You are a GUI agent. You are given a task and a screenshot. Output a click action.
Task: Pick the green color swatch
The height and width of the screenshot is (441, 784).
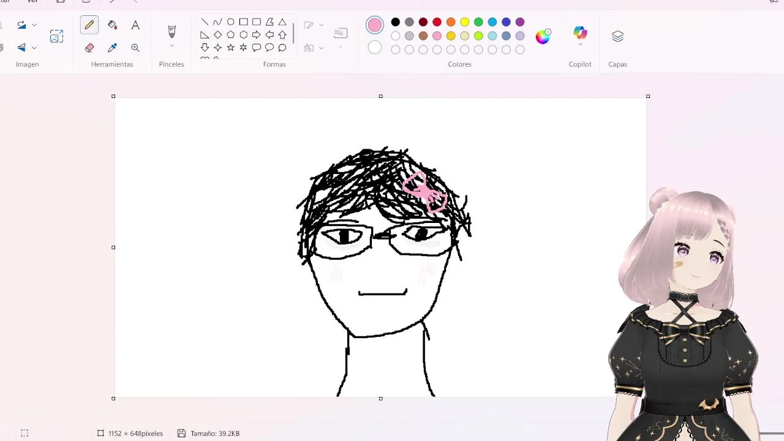coord(478,22)
